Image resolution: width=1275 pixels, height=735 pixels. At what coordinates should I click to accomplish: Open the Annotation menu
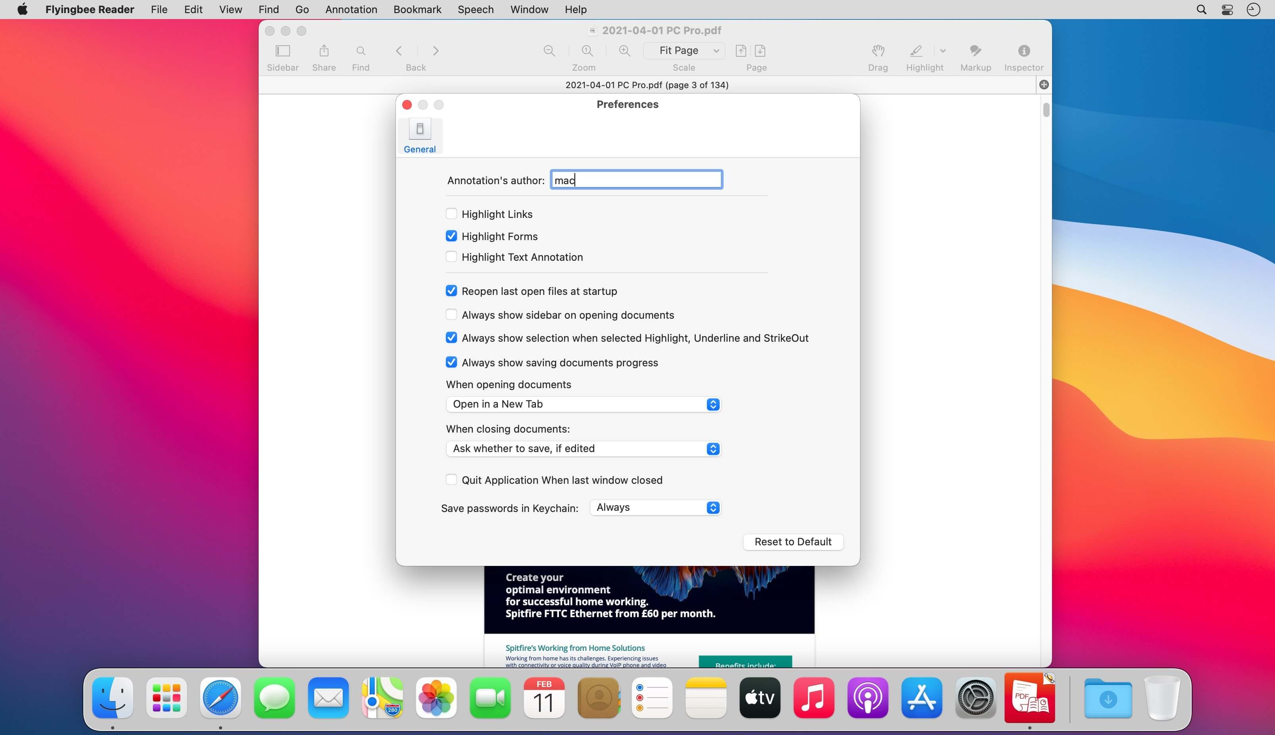(351, 10)
